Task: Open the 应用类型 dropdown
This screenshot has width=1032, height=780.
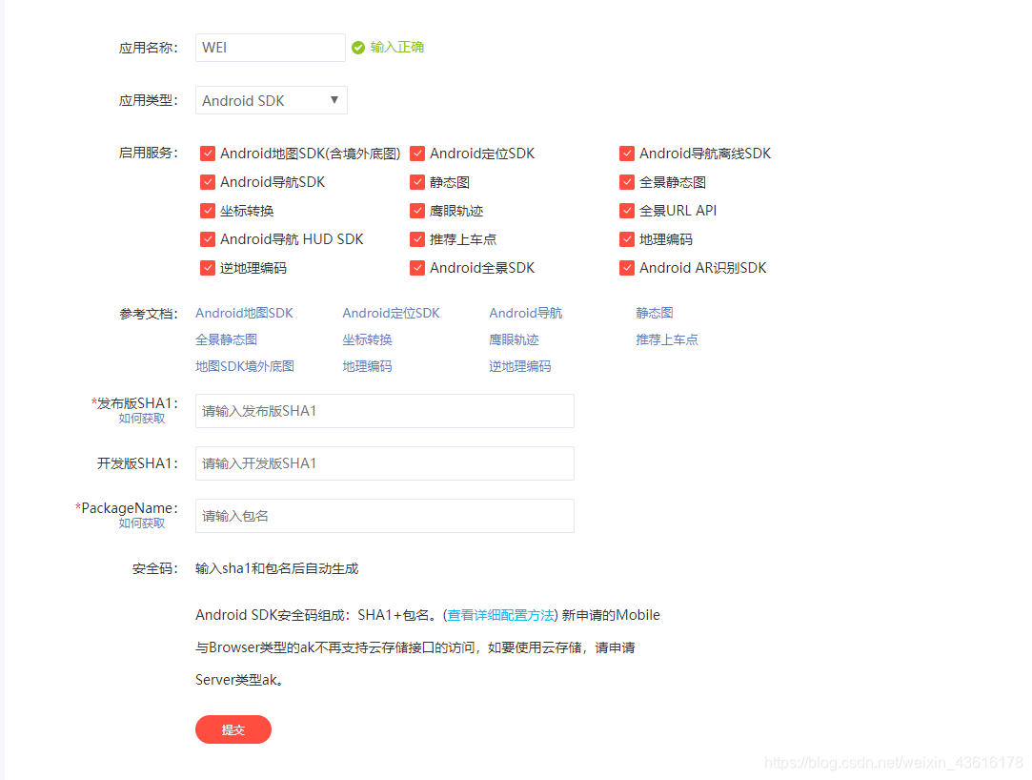Action: pyautogui.click(x=271, y=99)
